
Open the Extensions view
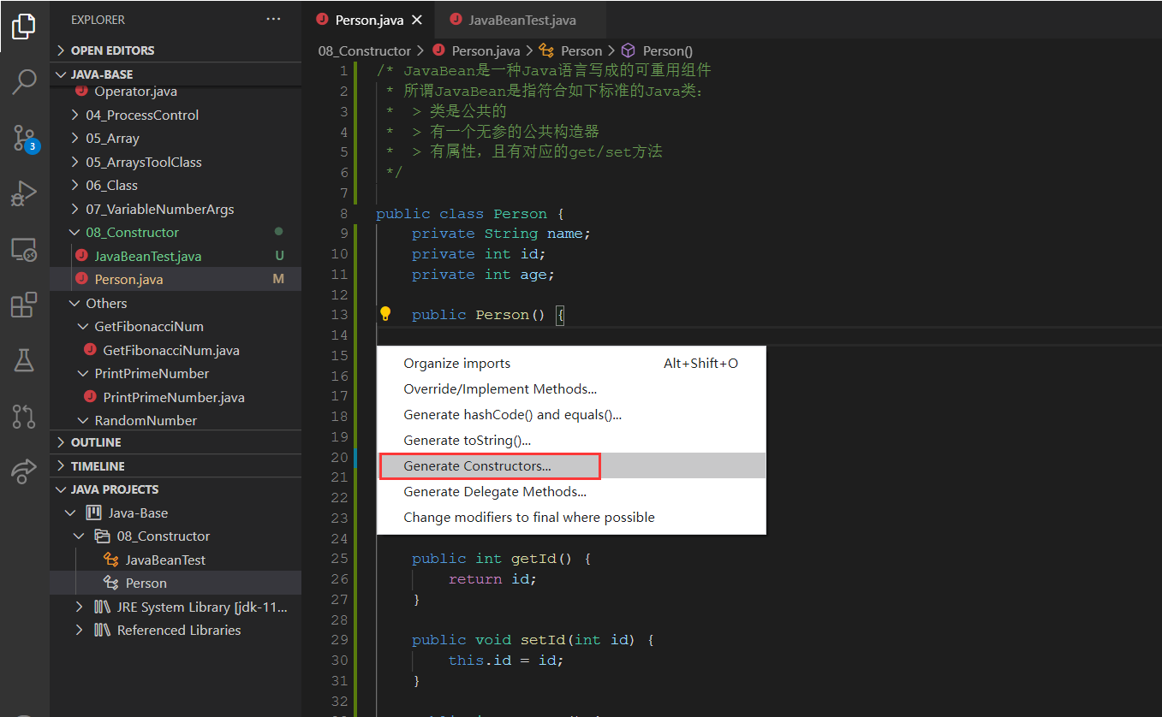[x=23, y=305]
